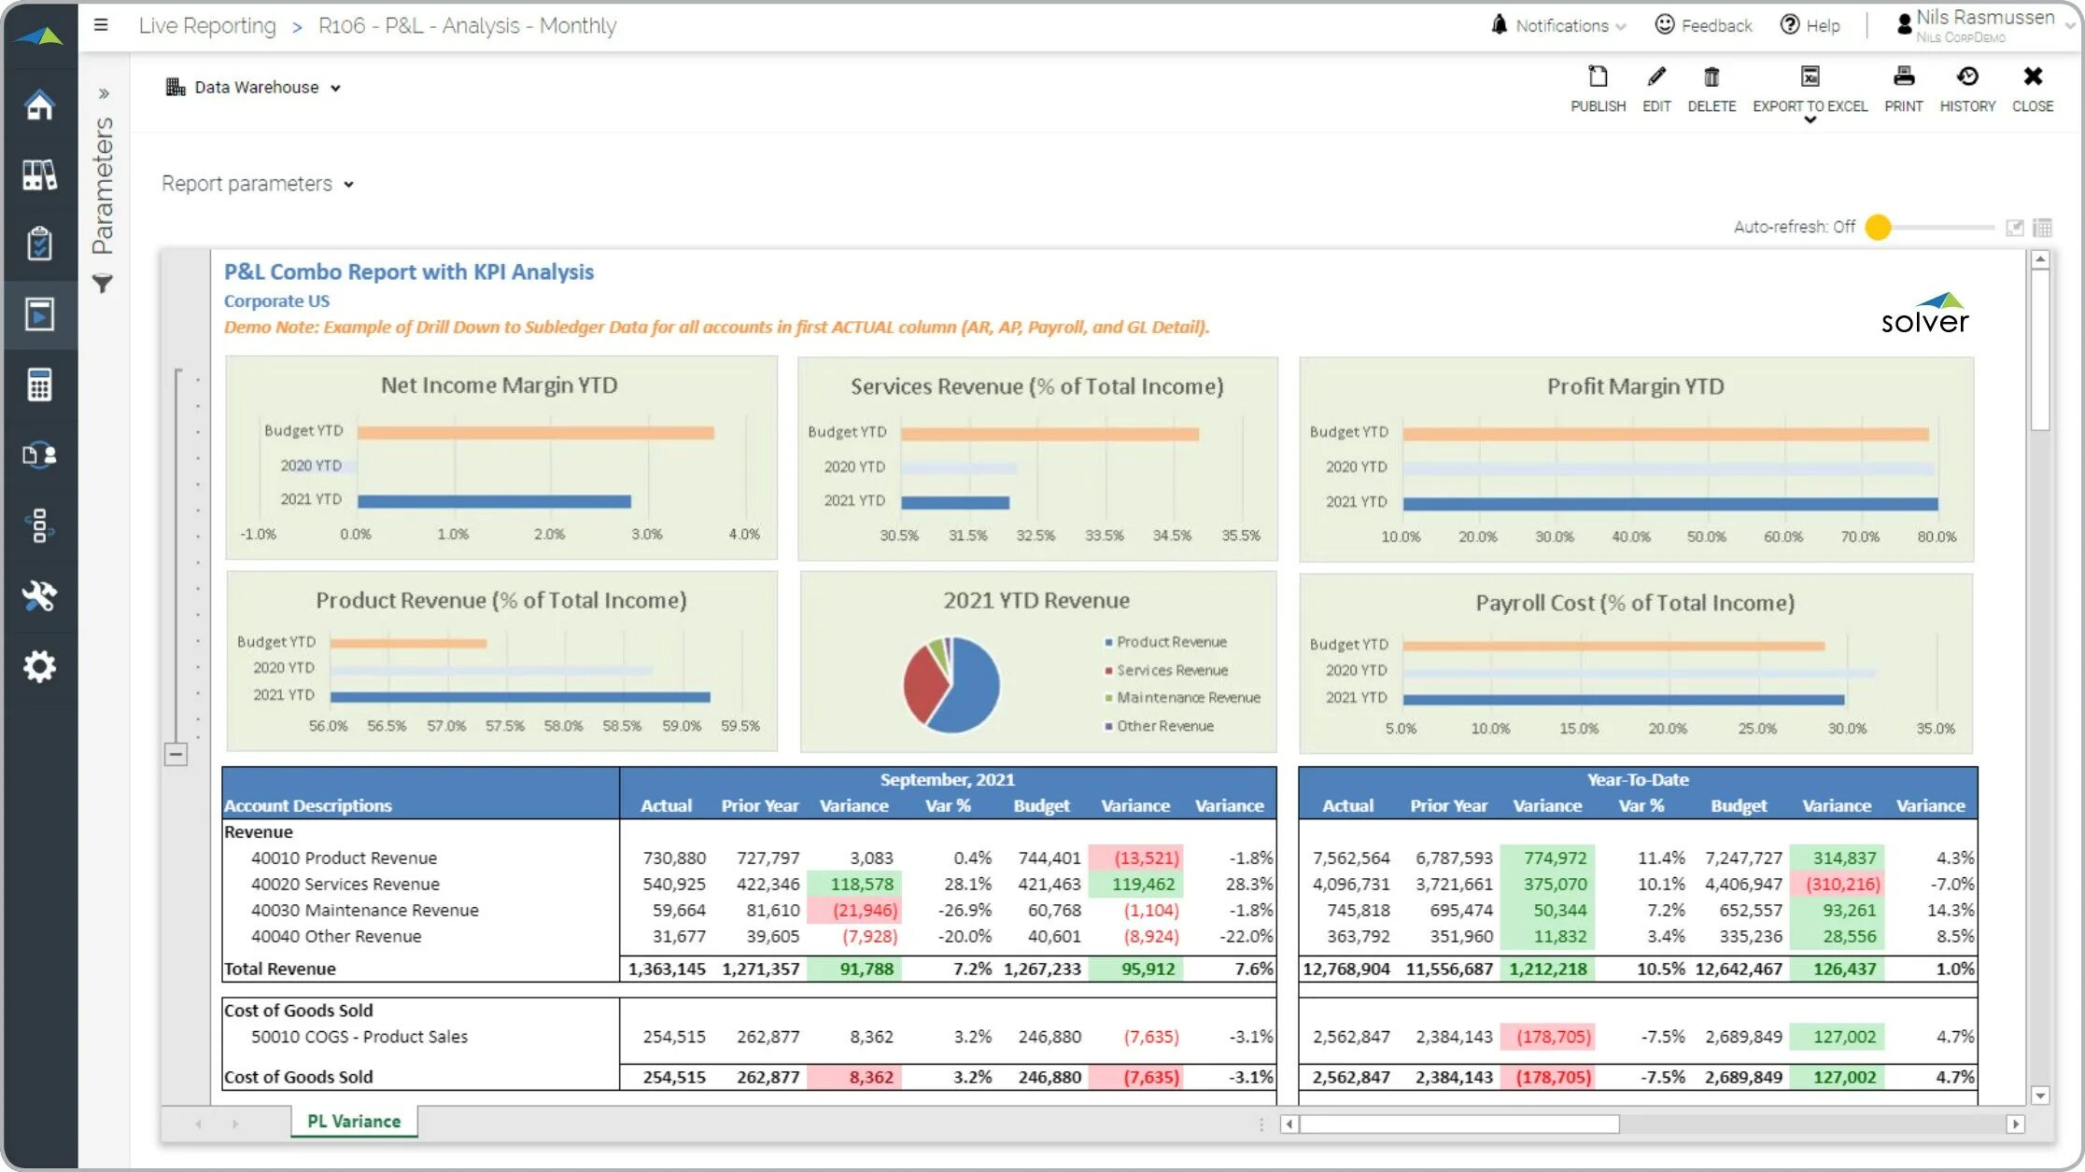Click the Corporate US entity label

[275, 300]
